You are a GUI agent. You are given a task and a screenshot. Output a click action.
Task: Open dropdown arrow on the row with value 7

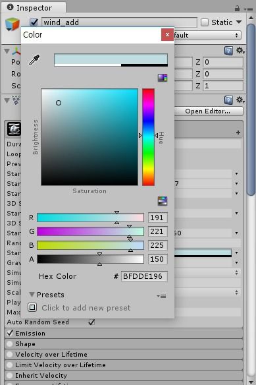[x=237, y=183]
